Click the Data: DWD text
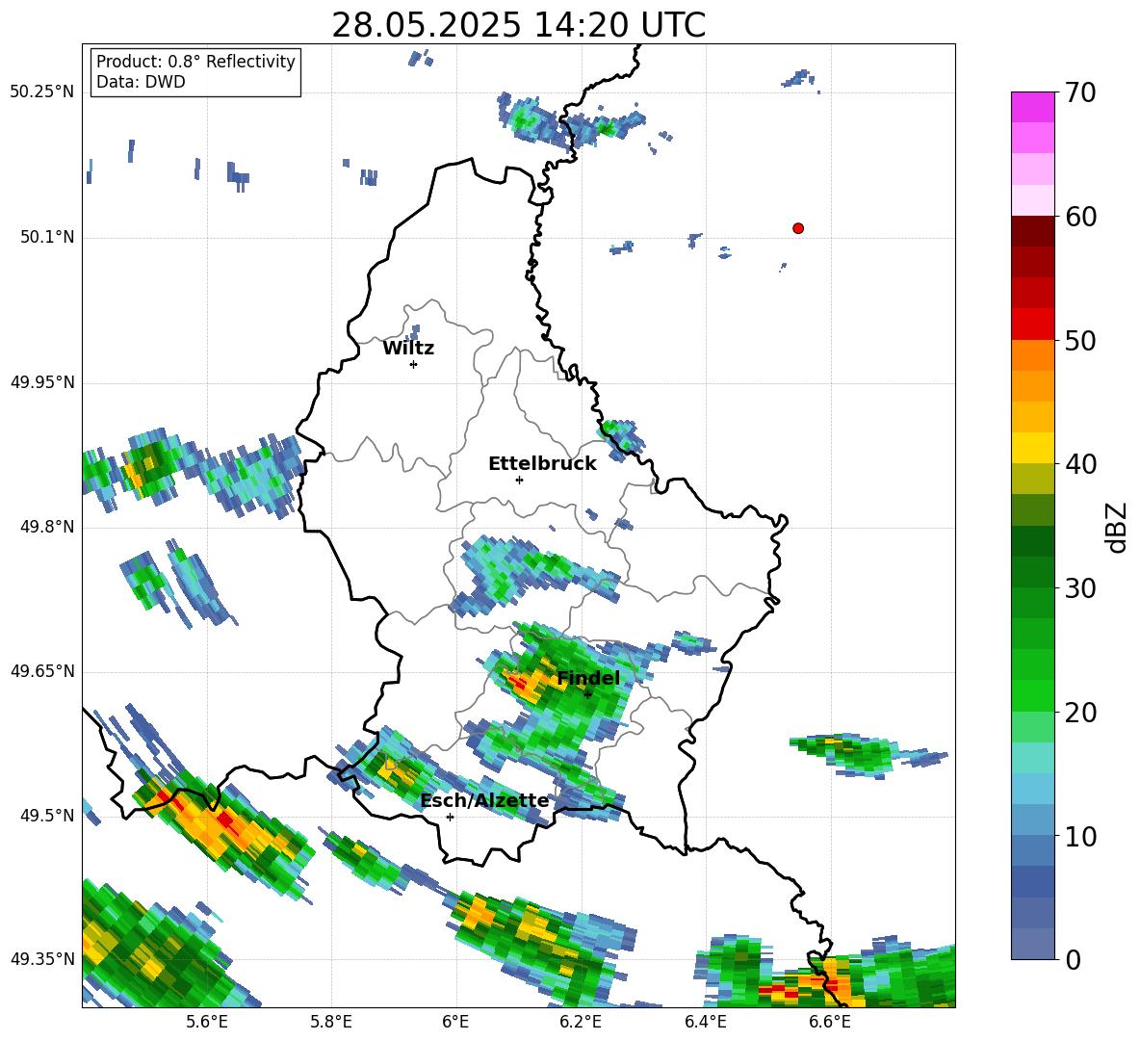Screen dimensions: 1140x1041 point(141,82)
